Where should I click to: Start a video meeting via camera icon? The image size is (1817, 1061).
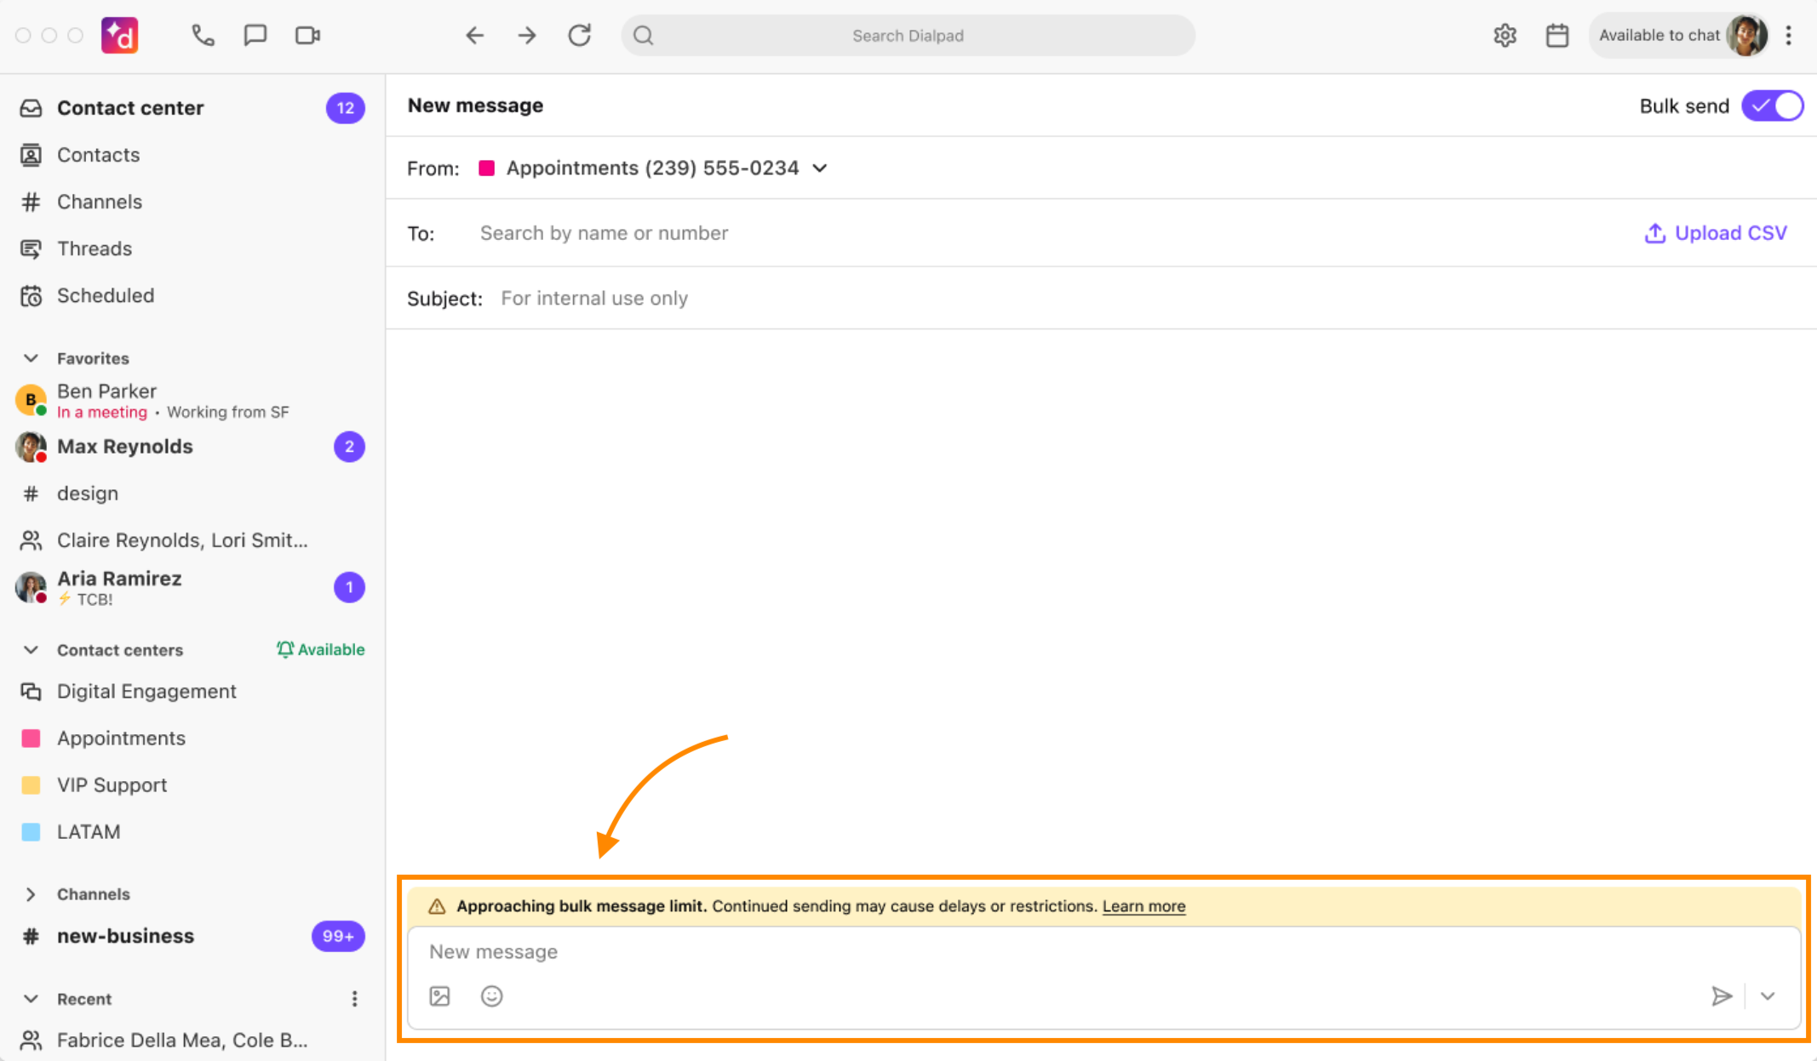[307, 35]
